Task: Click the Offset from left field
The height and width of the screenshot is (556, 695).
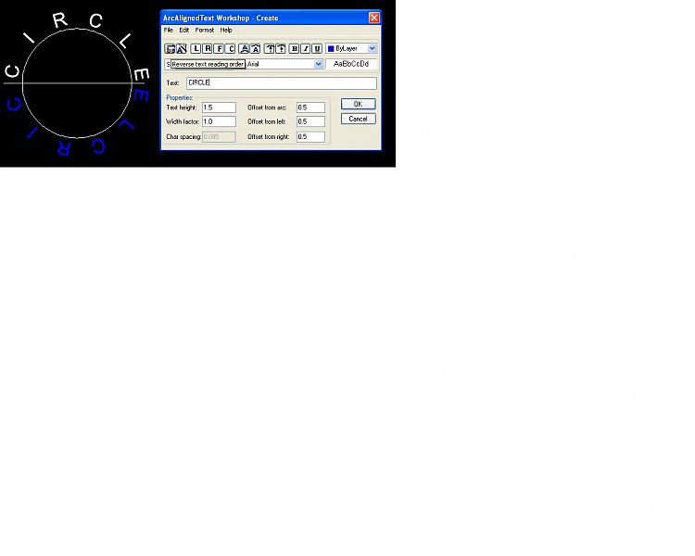Action: point(310,121)
